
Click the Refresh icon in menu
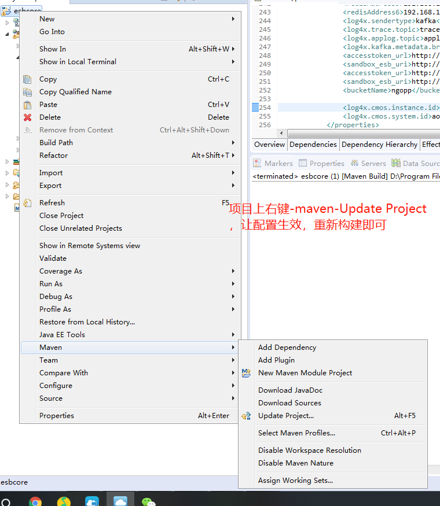pos(27,203)
